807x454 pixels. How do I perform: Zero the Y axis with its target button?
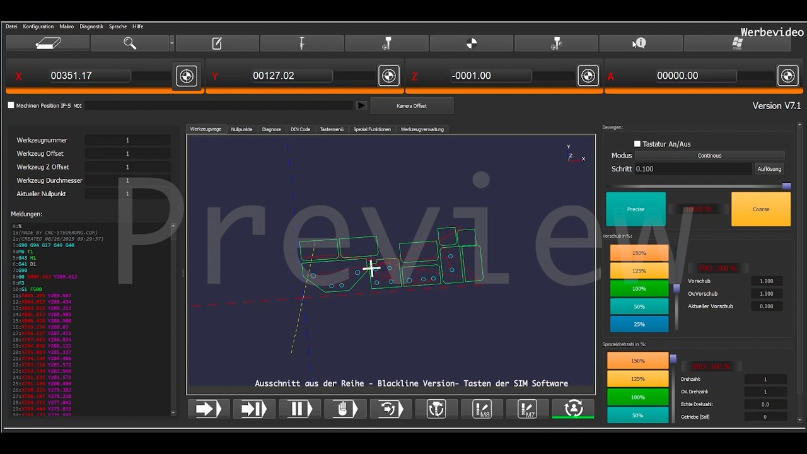pos(388,76)
